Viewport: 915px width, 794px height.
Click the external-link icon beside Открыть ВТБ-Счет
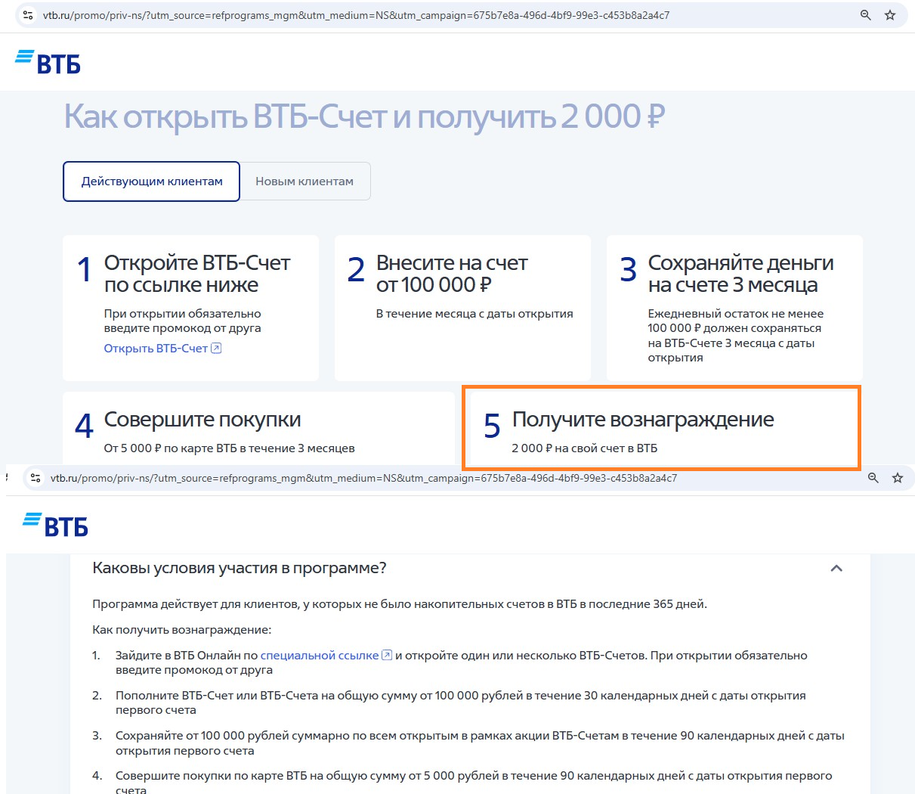pyautogui.click(x=216, y=349)
